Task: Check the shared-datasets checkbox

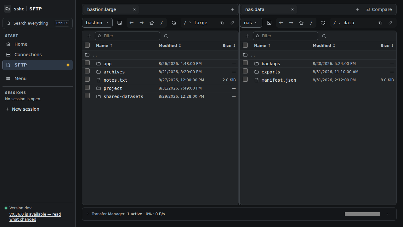Action: pyautogui.click(x=87, y=96)
